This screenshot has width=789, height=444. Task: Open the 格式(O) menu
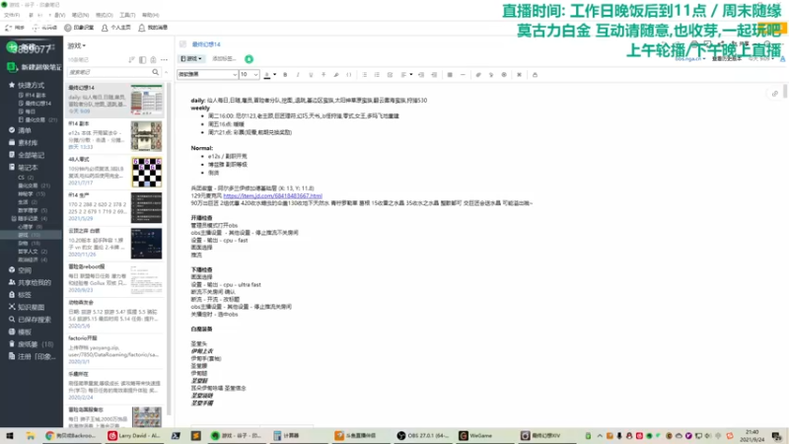(105, 15)
